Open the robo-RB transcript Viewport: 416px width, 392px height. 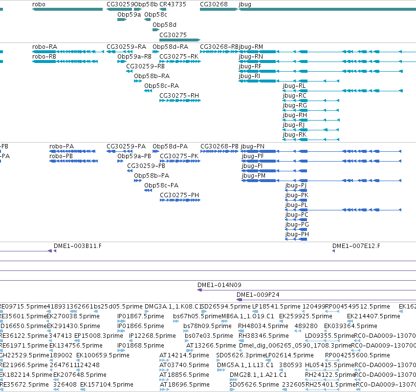(65, 62)
